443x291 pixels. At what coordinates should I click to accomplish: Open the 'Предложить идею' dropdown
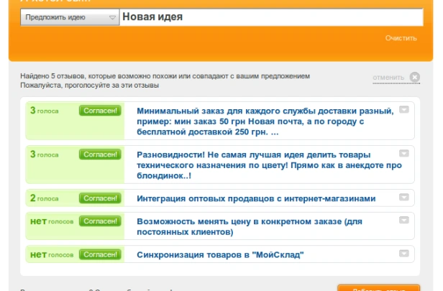70,17
